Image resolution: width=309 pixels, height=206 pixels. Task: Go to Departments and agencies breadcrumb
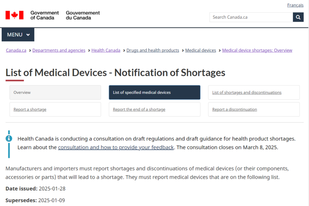[59, 50]
